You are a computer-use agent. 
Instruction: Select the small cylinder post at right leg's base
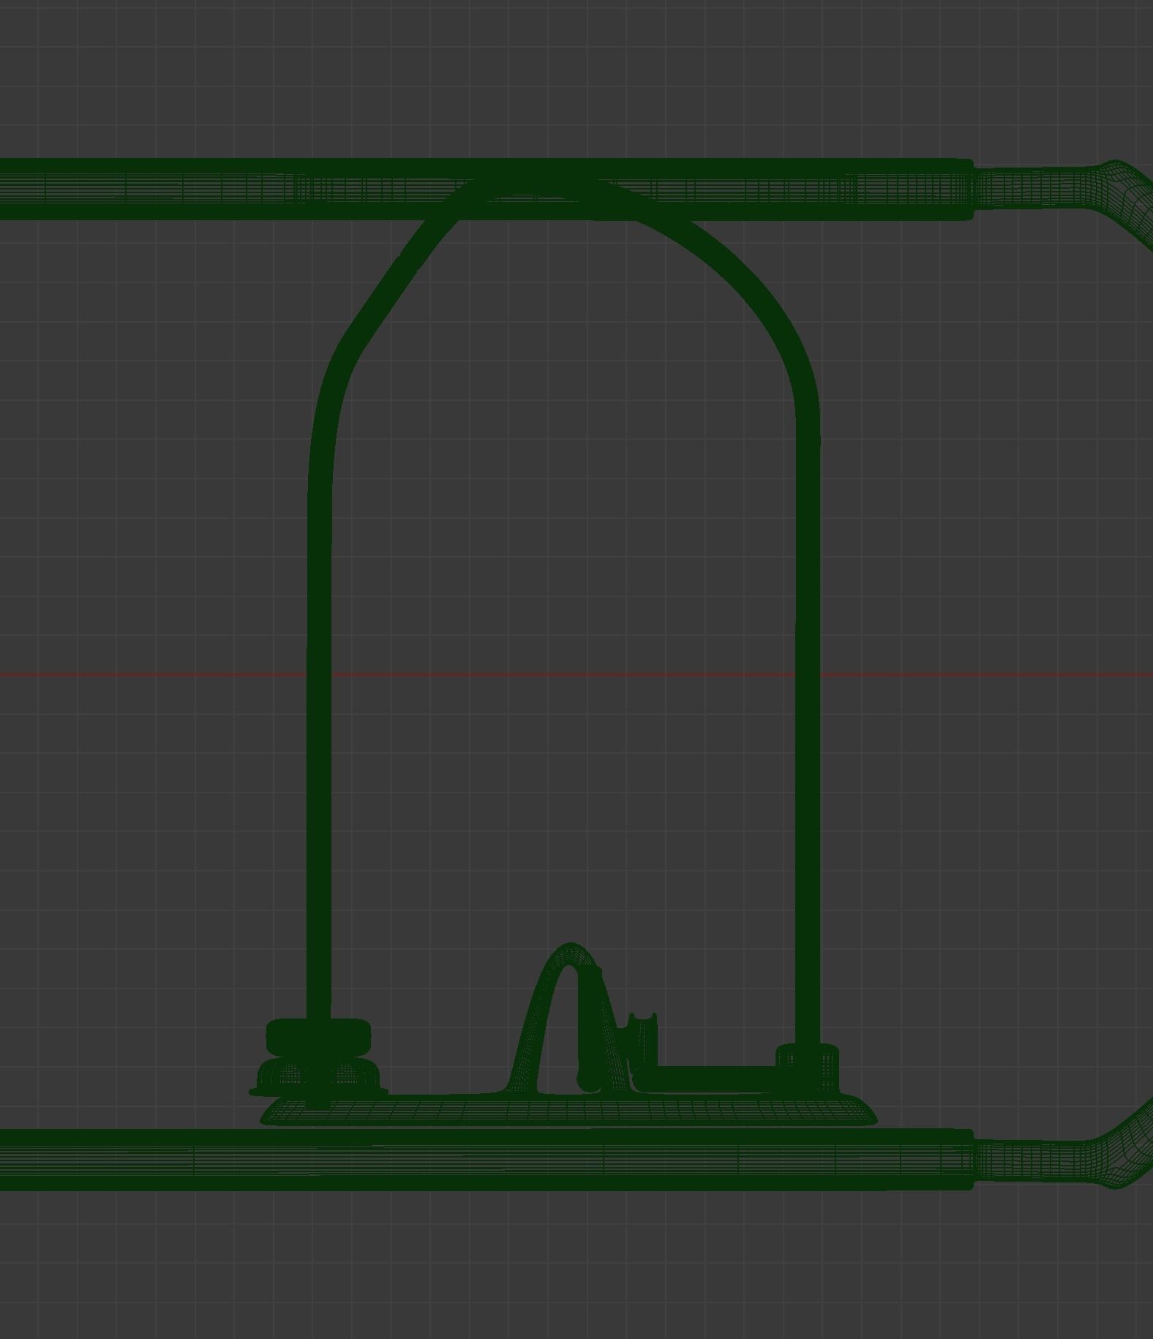pos(808,1068)
